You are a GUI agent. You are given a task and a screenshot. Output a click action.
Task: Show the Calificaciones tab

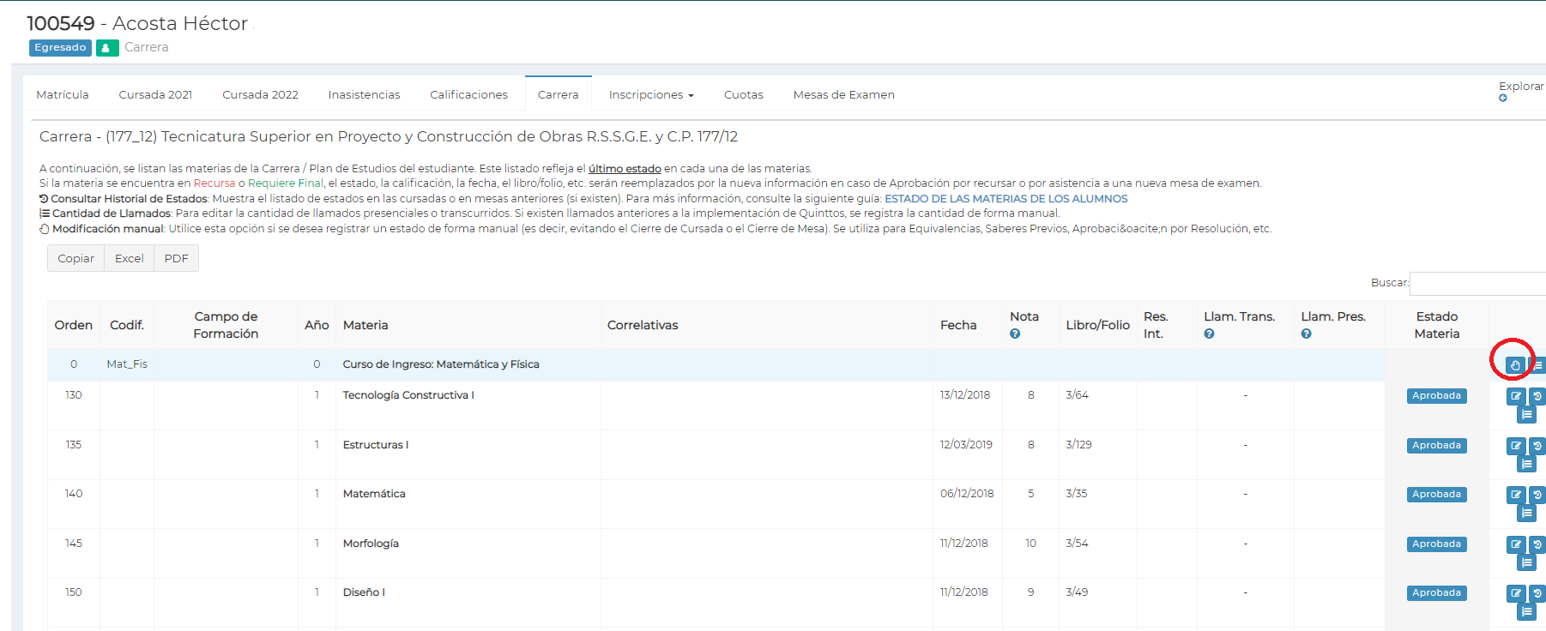(468, 95)
